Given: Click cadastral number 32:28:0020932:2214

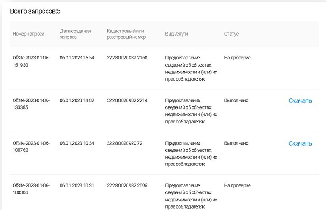Looking at the screenshot, I should (127, 100).
